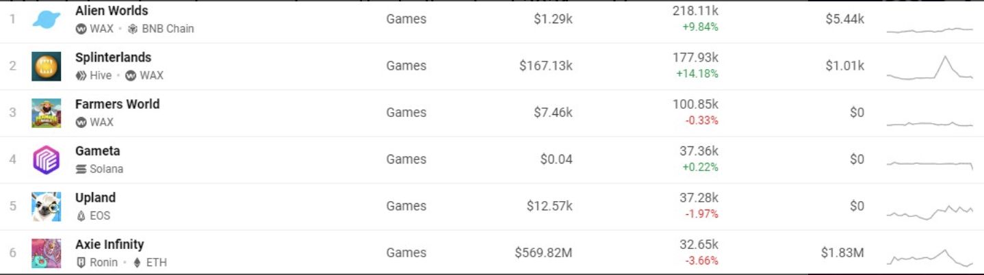Viewport: 984px width, 275px height.
Task: Click the purple Gameta logo icon
Action: point(46,160)
